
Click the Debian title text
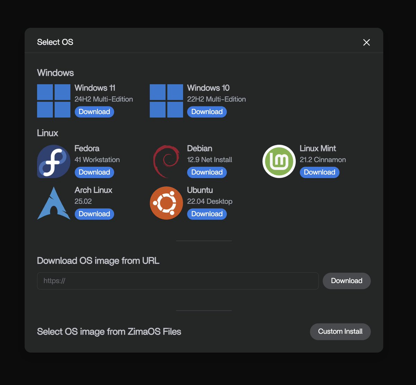pos(200,148)
